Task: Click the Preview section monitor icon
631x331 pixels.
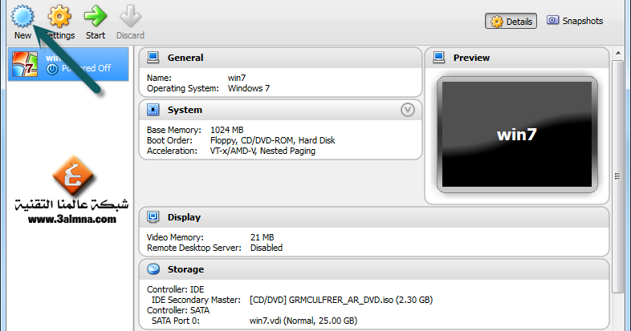Action: (x=438, y=58)
